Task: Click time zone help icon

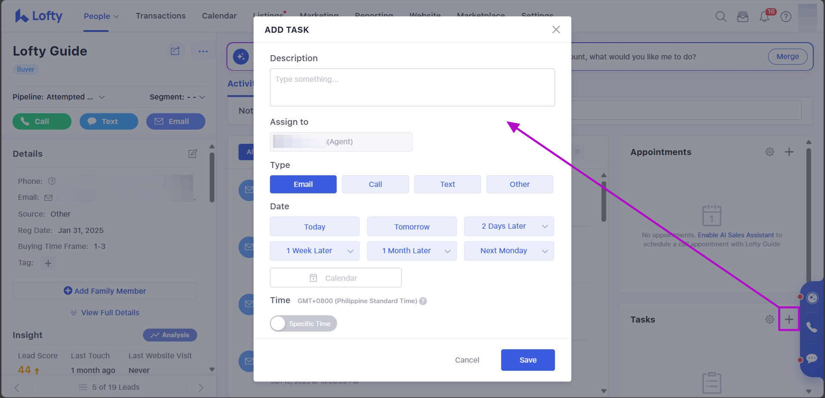Action: (x=423, y=301)
